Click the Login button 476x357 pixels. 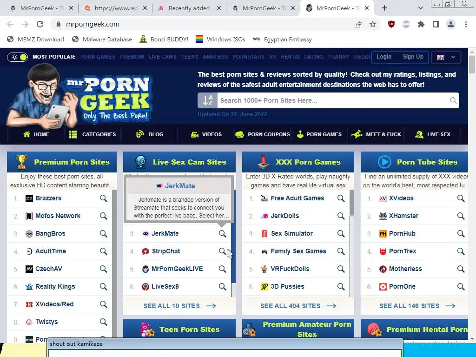[x=384, y=57]
